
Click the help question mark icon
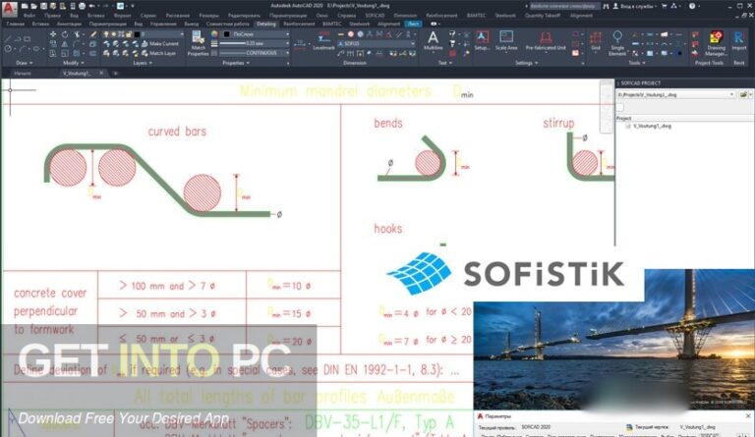(692, 6)
